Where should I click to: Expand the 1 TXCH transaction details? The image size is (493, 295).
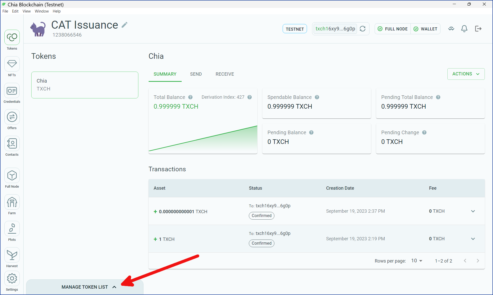pyautogui.click(x=473, y=239)
